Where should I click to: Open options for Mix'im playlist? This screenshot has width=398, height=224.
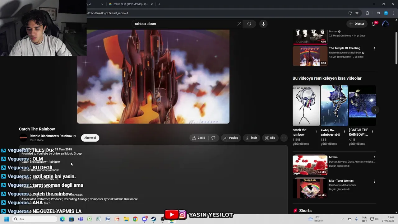(374, 158)
